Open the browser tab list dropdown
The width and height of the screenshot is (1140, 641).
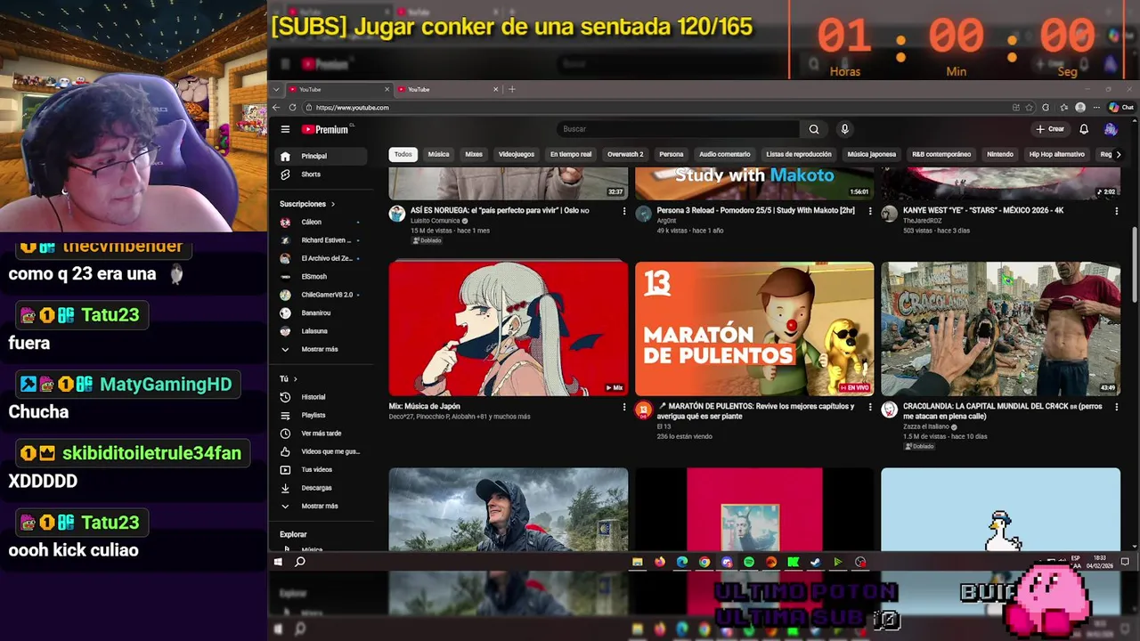[x=277, y=89]
